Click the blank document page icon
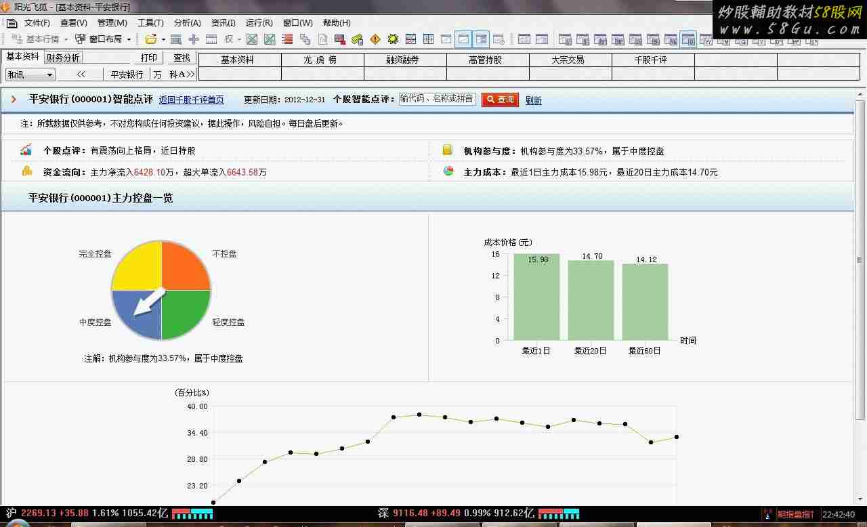 point(323,39)
